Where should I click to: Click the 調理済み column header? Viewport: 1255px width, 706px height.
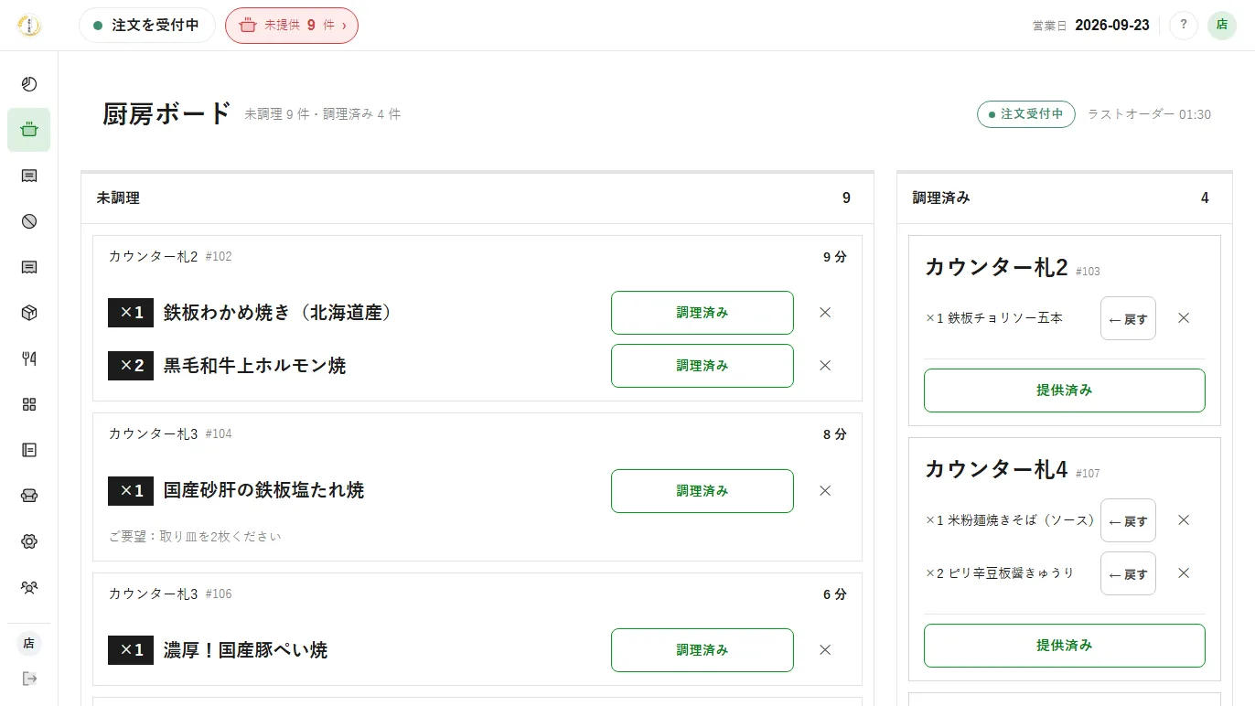click(1065, 198)
